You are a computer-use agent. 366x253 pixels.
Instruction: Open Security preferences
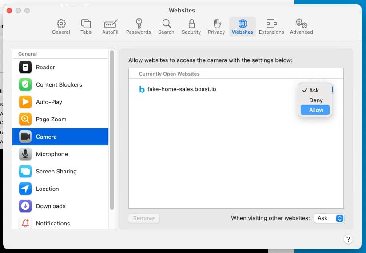[191, 27]
